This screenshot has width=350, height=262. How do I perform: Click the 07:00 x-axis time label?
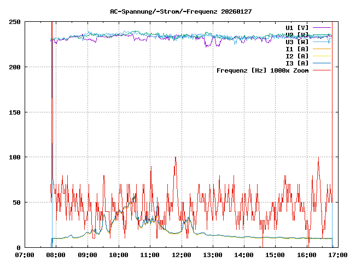(x=25, y=255)
